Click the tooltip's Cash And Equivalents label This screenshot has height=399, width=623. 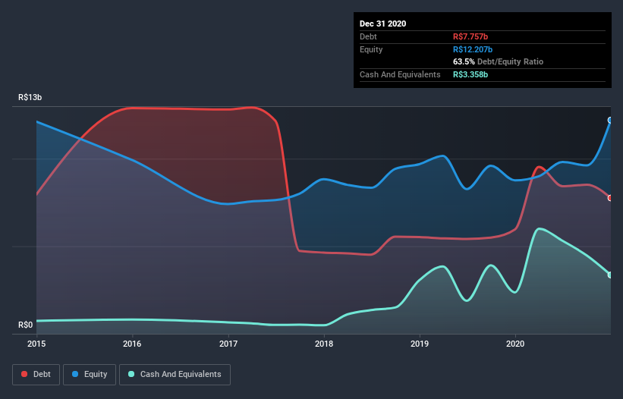coord(400,74)
